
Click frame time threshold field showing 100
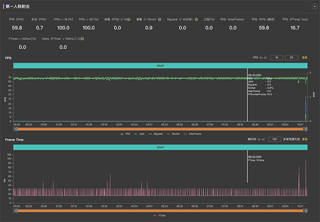tap(274, 139)
